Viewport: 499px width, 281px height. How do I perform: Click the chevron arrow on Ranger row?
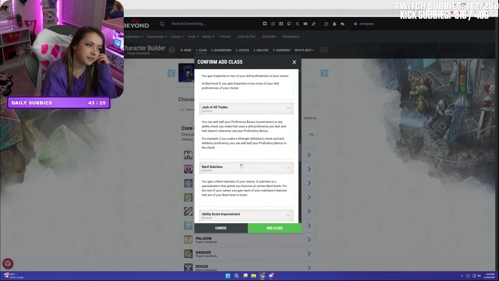[x=309, y=254]
